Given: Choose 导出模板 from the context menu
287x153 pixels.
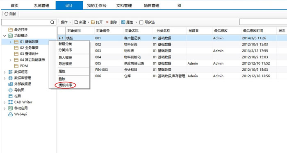Looking at the screenshot, I should coord(65,63).
